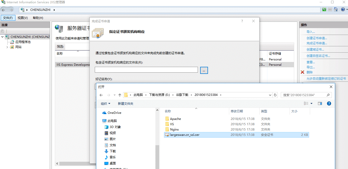Click the browse ... button in certificate dialog
Image resolution: width=348 pixels, height=169 pixels.
tap(204, 70)
